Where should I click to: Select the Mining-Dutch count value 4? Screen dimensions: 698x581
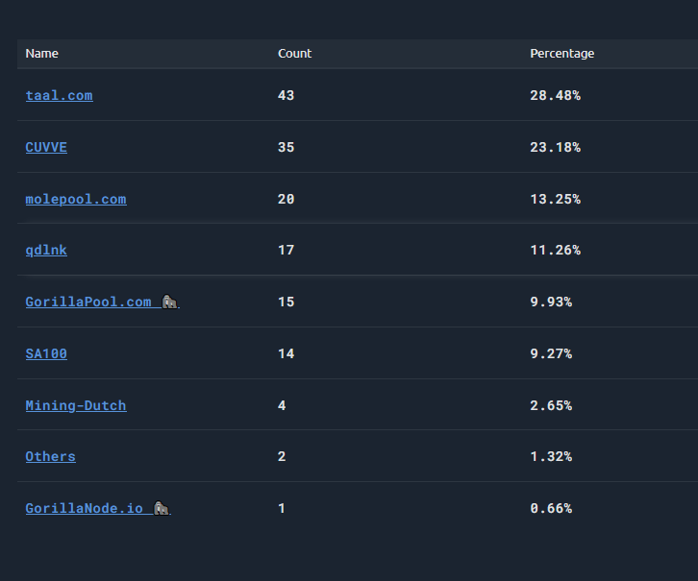click(282, 405)
